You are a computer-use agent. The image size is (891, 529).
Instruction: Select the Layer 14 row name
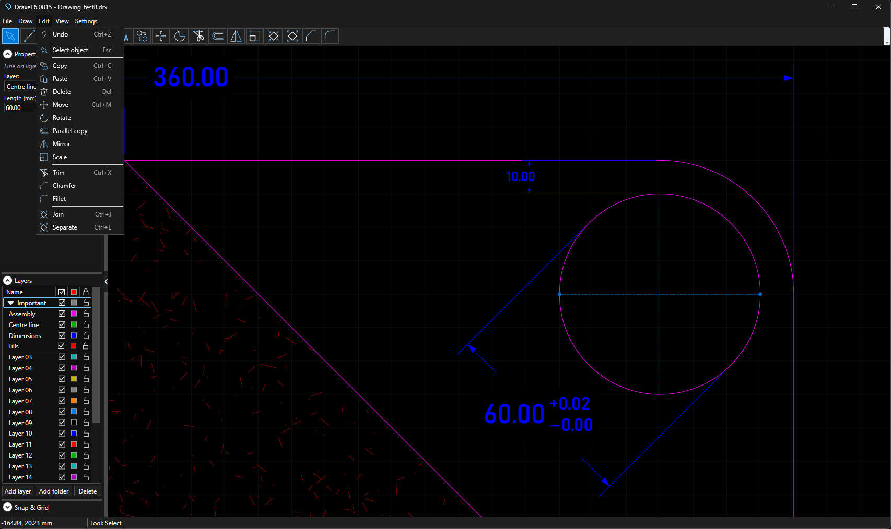coord(20,477)
